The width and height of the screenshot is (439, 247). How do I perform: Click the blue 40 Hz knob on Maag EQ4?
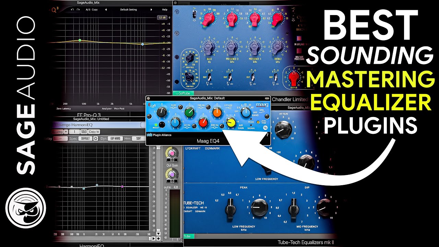point(175,122)
